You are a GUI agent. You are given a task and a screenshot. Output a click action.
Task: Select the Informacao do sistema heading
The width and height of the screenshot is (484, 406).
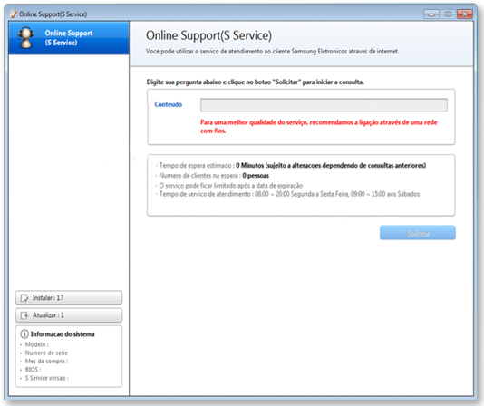click(x=63, y=334)
